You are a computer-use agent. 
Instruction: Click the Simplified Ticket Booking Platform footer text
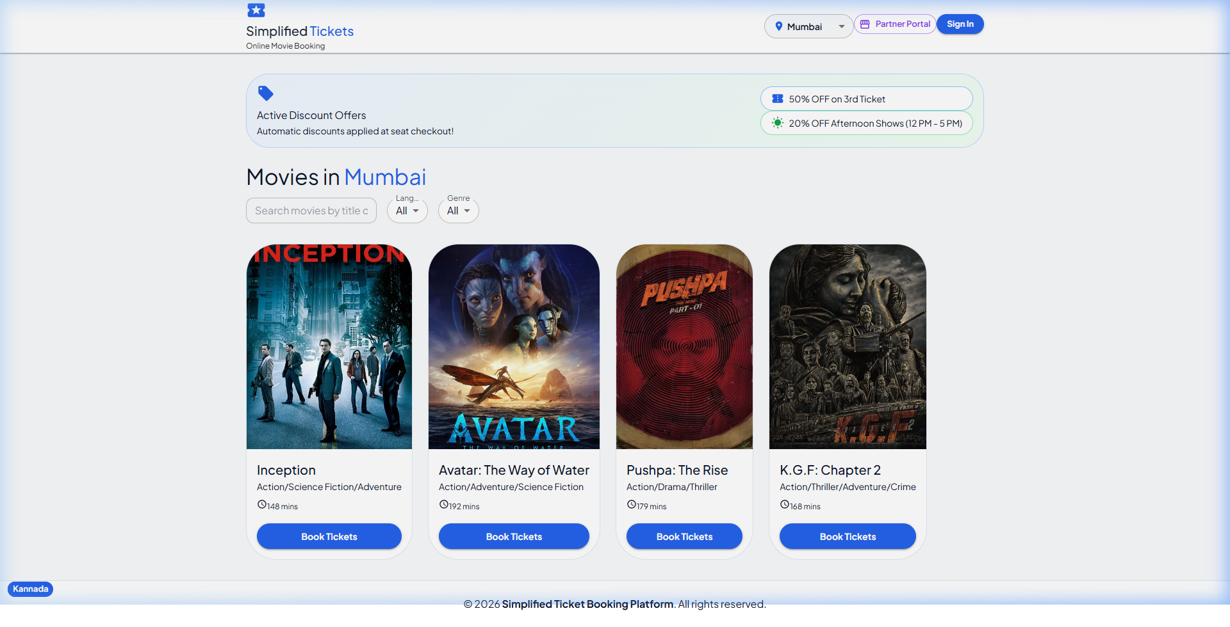(x=587, y=604)
